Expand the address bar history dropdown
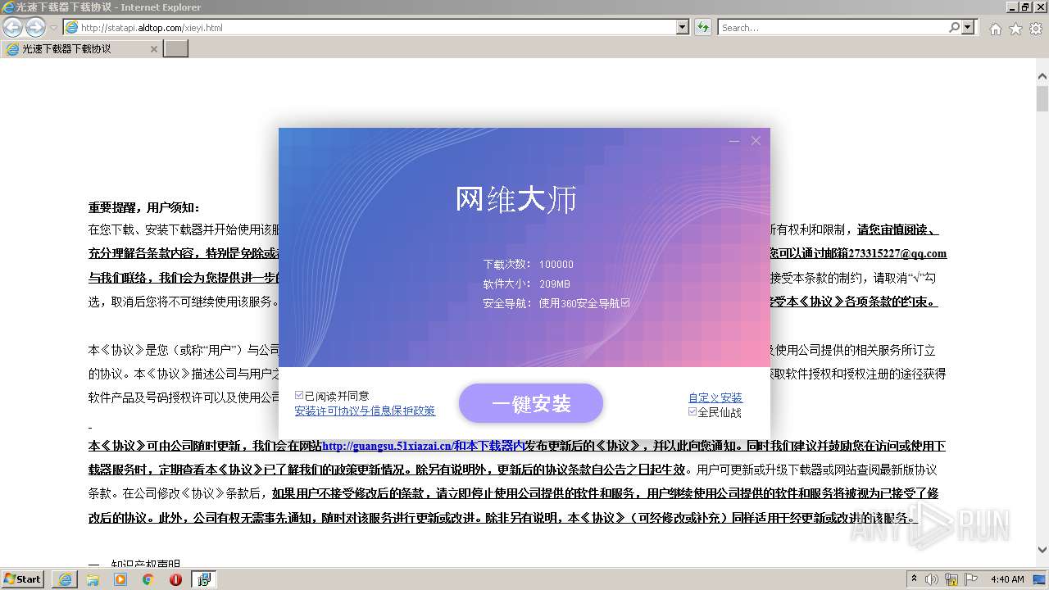Screen dimensions: 1049x590 [683, 28]
